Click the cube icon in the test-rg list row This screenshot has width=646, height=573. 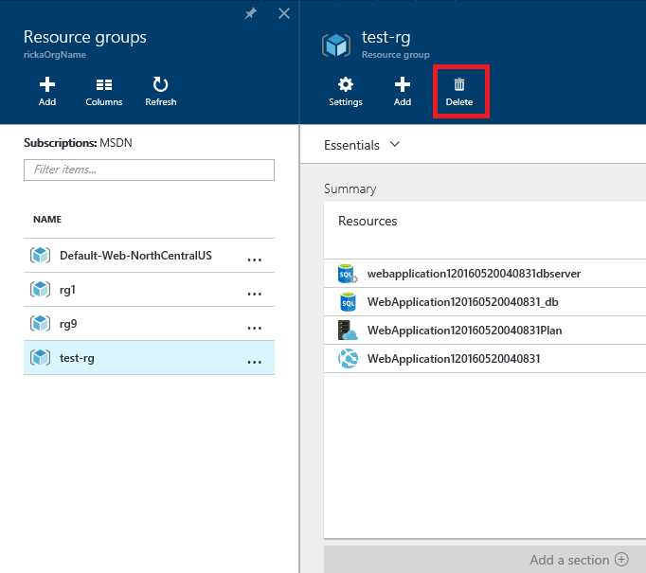tap(41, 357)
